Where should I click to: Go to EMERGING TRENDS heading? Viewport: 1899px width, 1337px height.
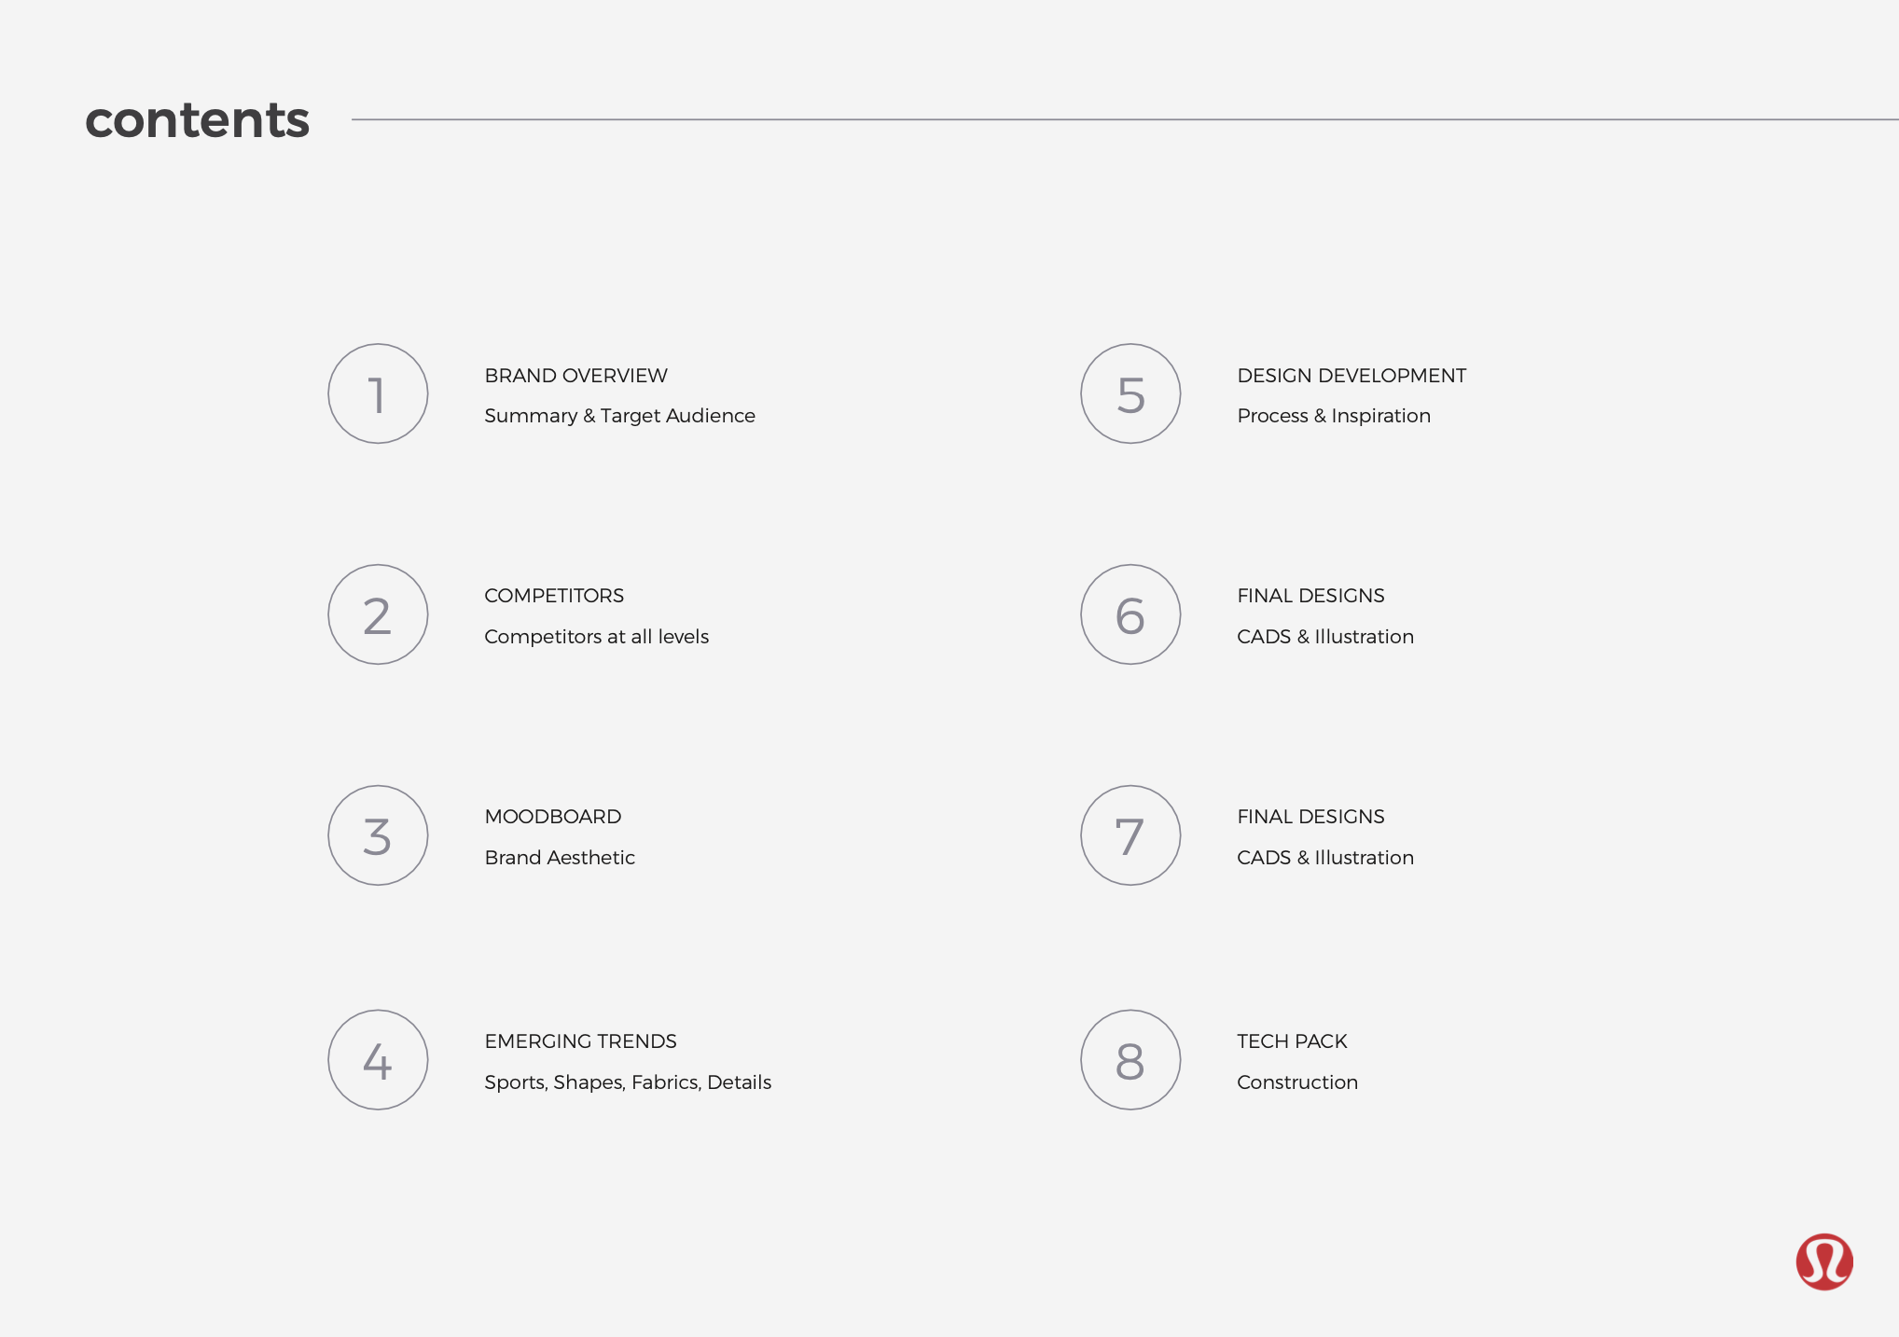(x=580, y=1041)
